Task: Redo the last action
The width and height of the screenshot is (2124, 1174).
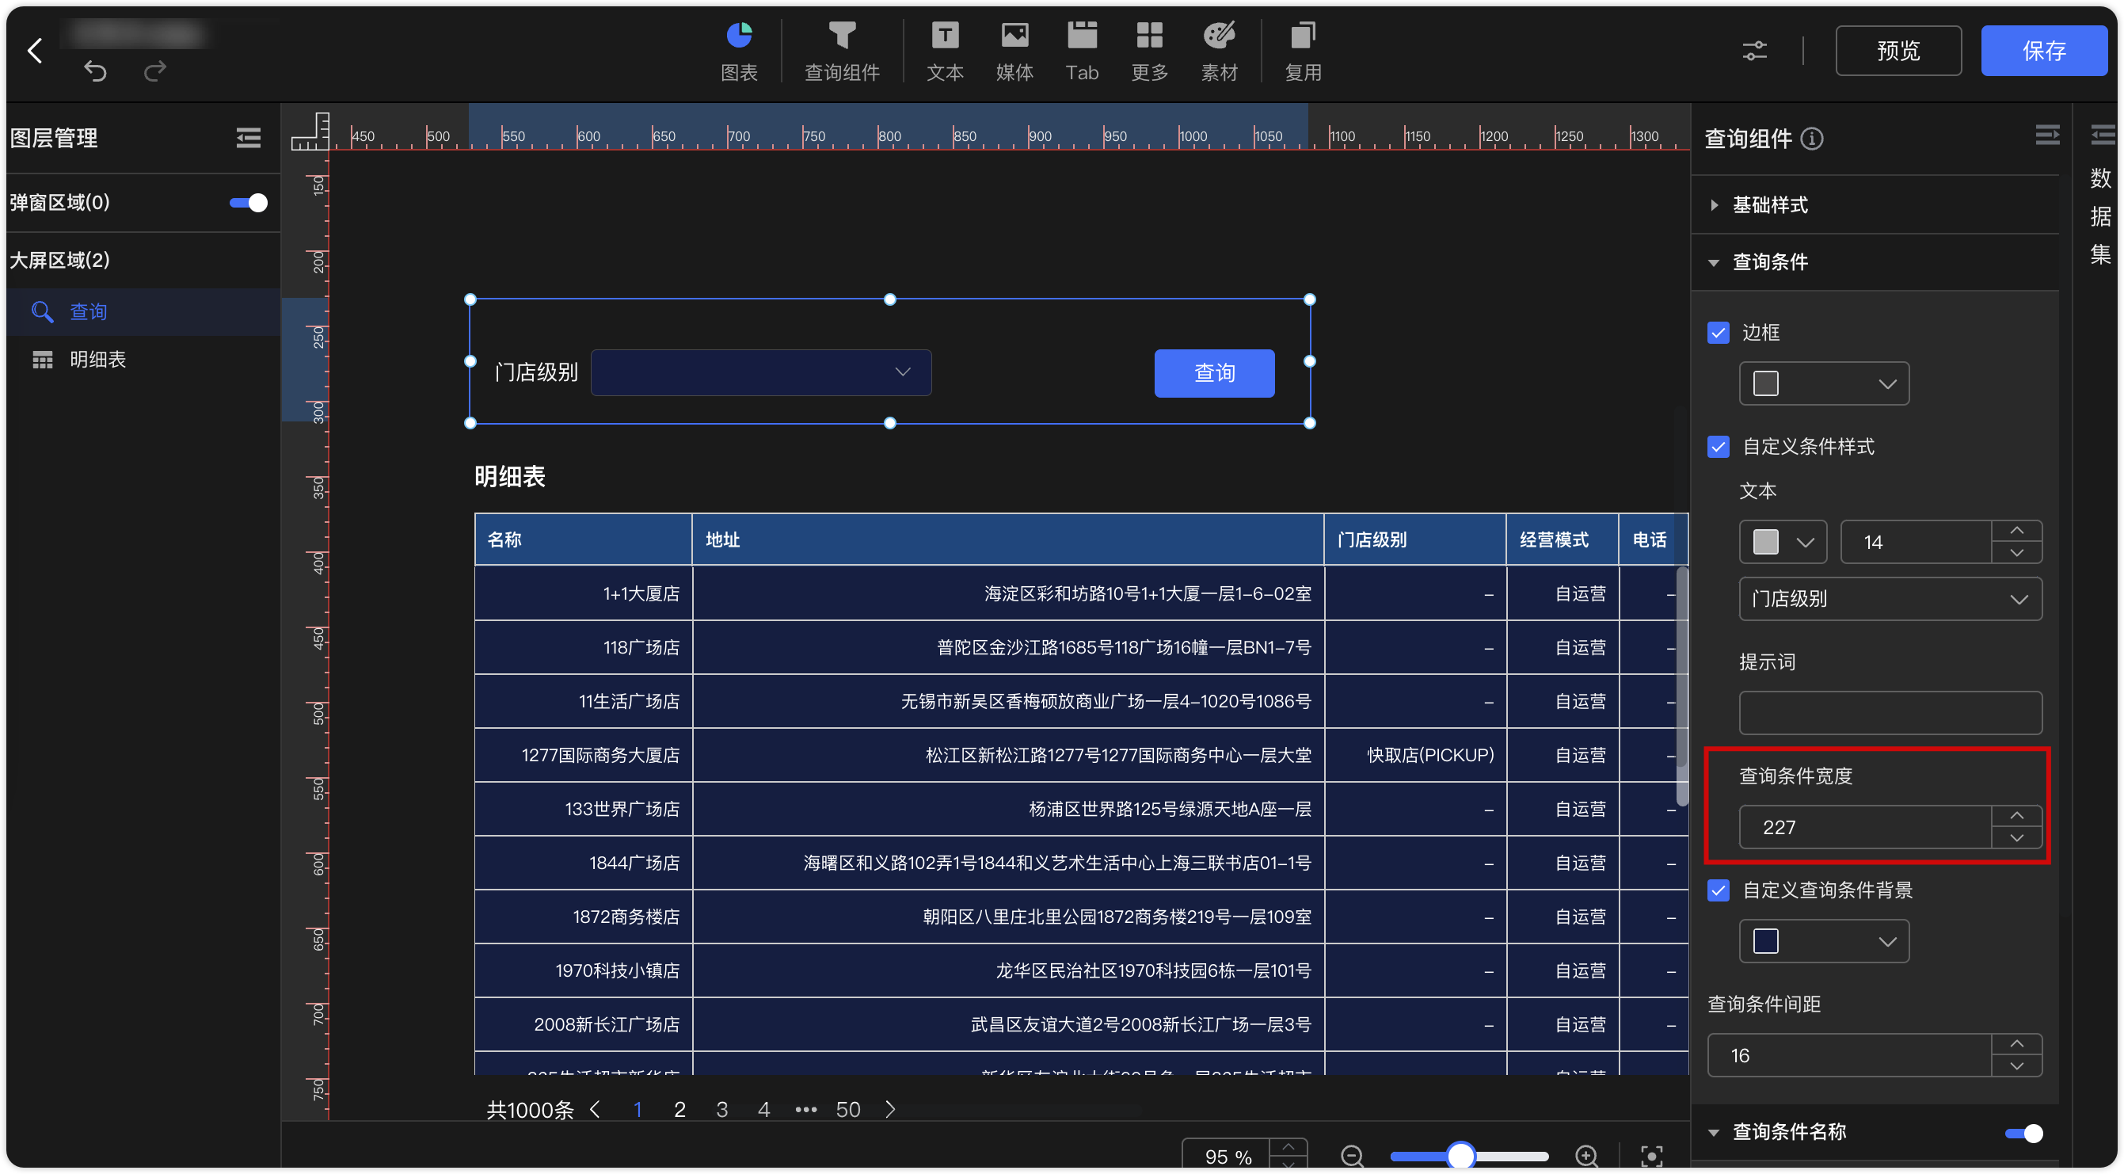Action: pos(155,72)
